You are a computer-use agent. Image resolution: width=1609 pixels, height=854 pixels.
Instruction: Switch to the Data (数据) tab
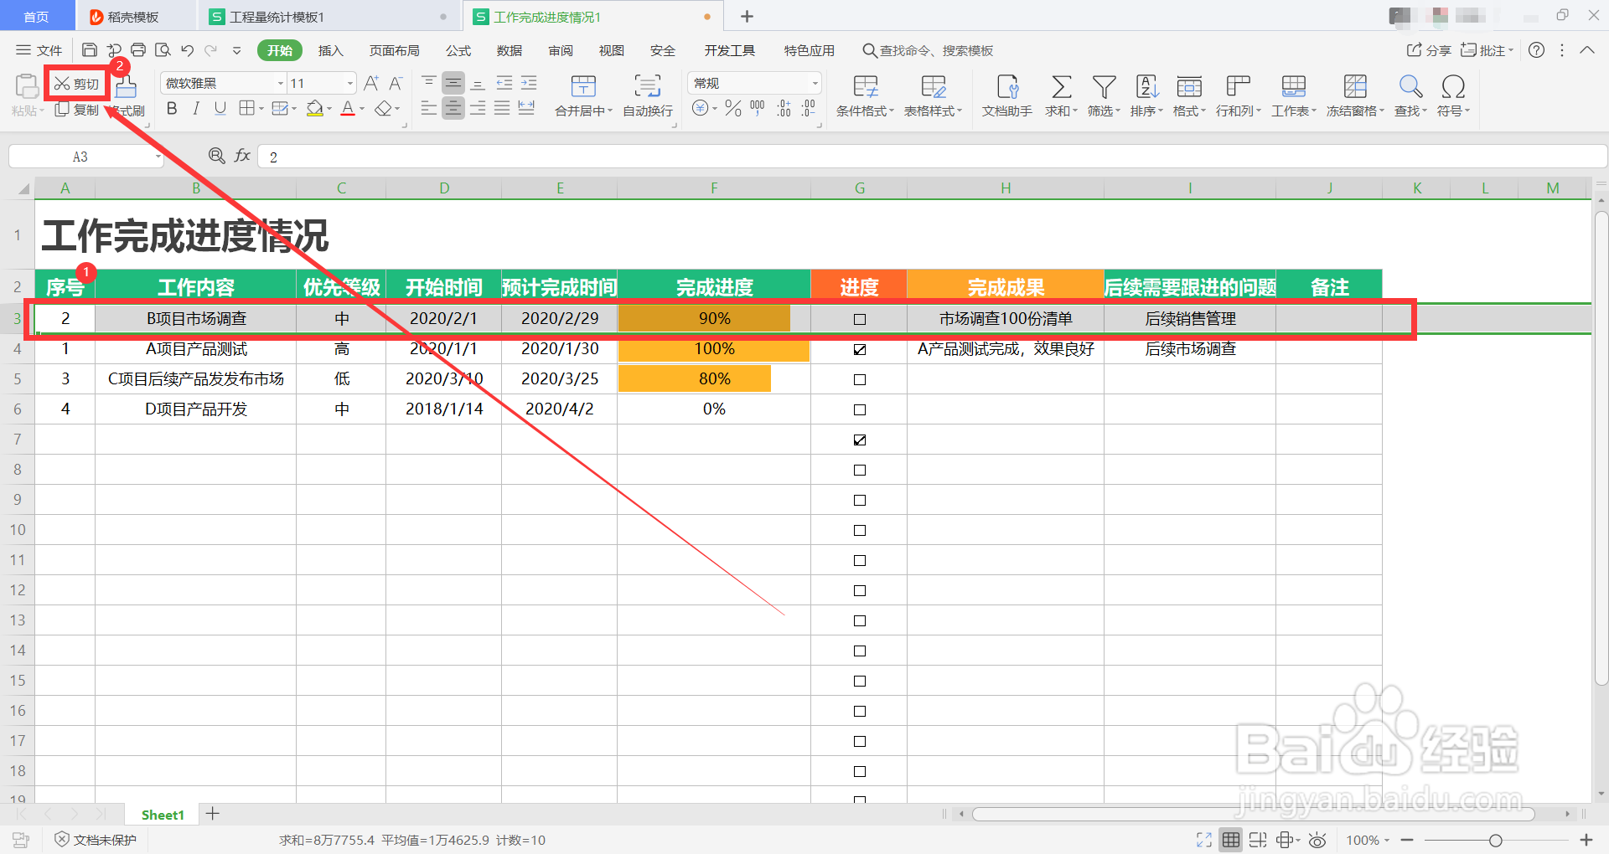coord(509,50)
